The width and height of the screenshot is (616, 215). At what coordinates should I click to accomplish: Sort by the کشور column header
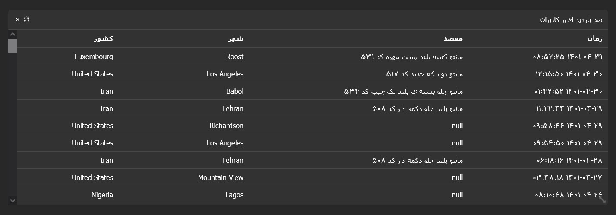pyautogui.click(x=104, y=38)
